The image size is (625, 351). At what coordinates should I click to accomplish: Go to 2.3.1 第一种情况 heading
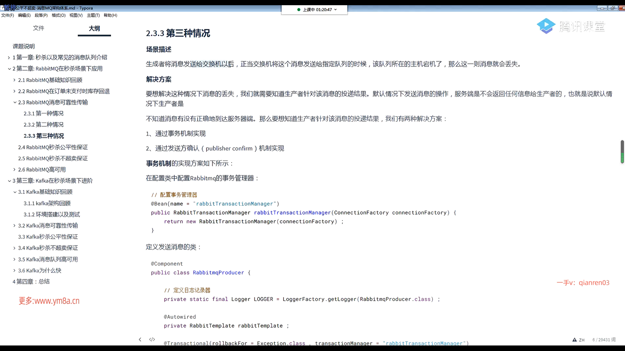[44, 113]
